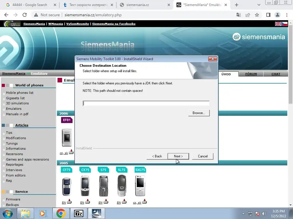Close the 44444 - Google Search tab
293x219 pixels.
(55, 5)
